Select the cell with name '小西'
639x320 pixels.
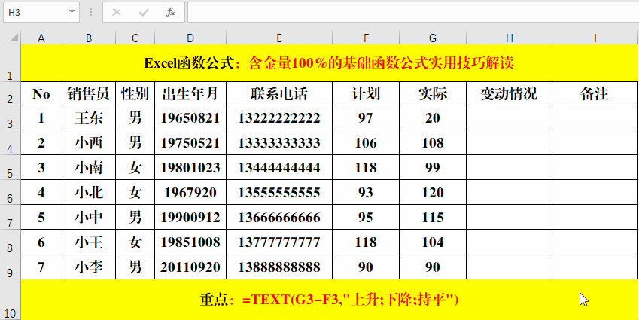click(89, 142)
